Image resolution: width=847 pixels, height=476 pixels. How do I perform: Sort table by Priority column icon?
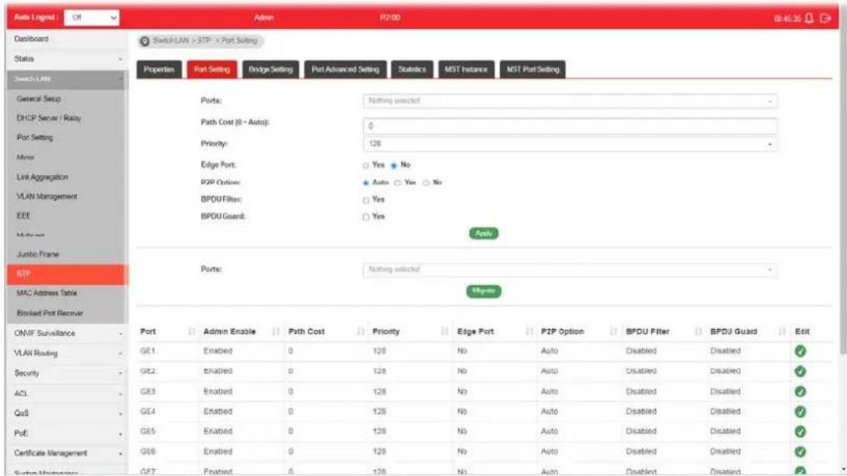(x=444, y=331)
